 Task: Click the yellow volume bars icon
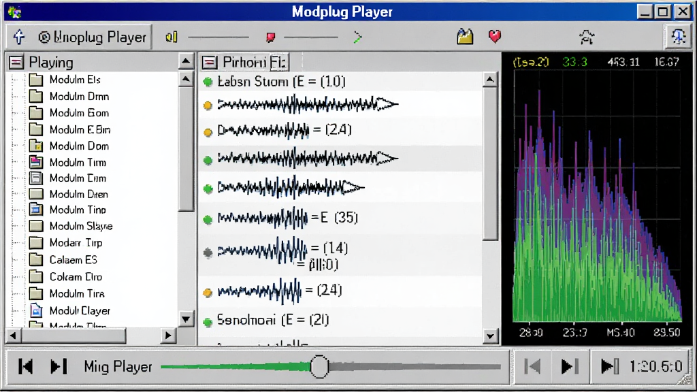[172, 37]
